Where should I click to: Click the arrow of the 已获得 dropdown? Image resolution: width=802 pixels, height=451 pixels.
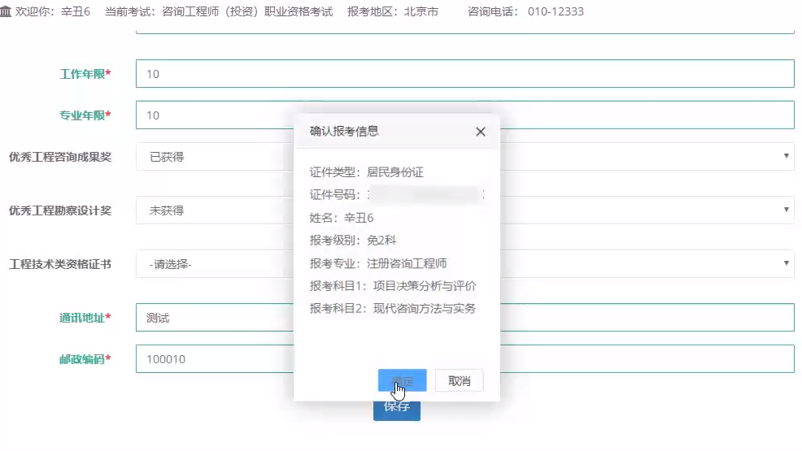pyautogui.click(x=787, y=156)
